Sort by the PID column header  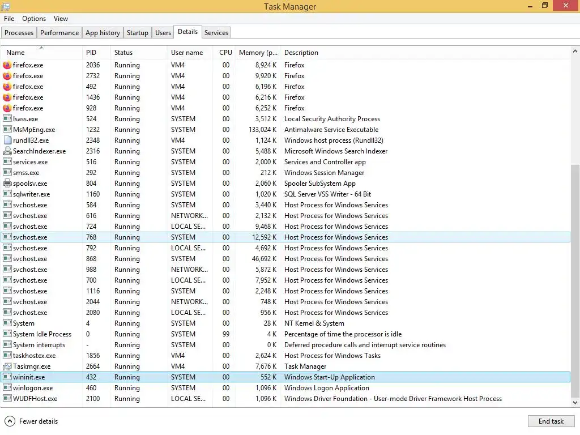pyautogui.click(x=96, y=53)
